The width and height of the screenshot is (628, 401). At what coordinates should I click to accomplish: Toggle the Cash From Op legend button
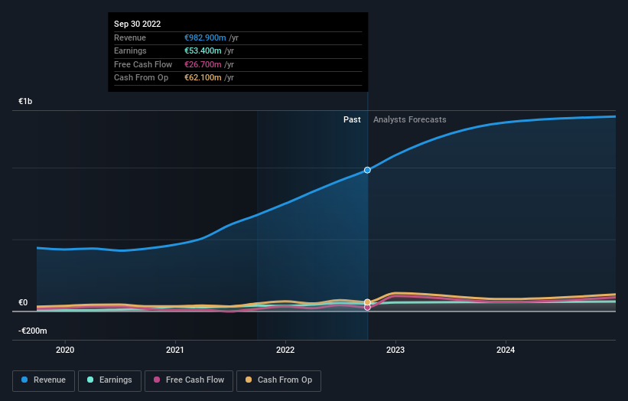[278, 380]
